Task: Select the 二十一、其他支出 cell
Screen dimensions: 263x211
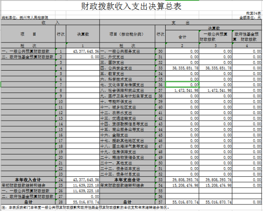Action: (127, 163)
